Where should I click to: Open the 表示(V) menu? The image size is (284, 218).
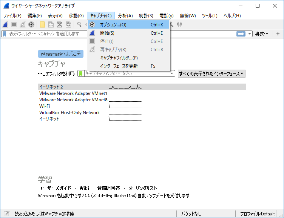pos(55,16)
